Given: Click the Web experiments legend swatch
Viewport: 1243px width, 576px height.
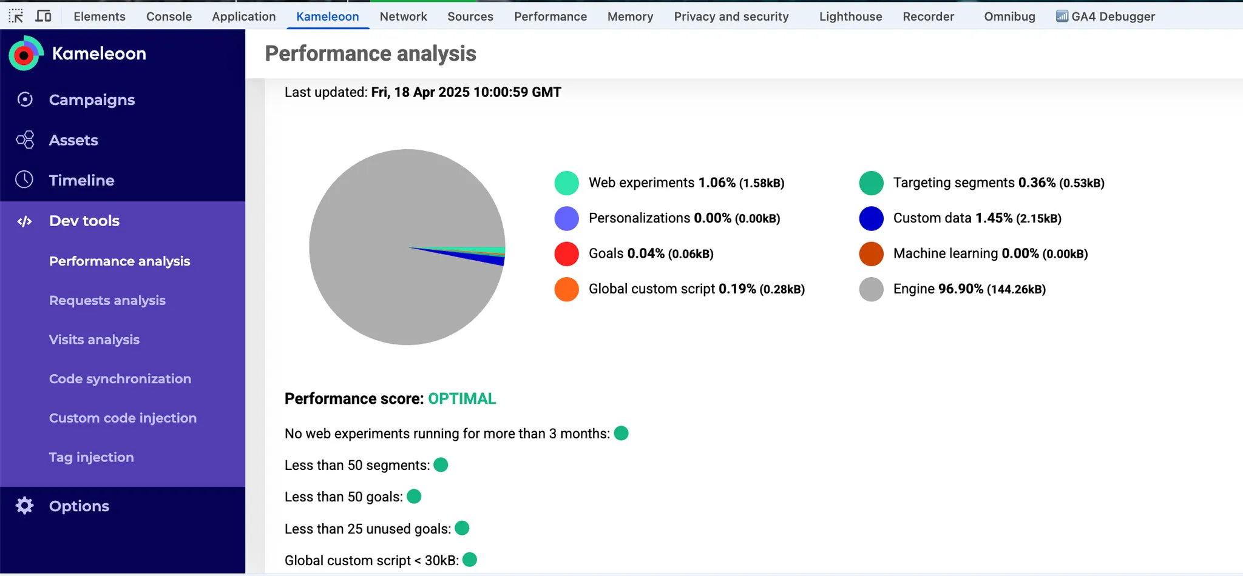Looking at the screenshot, I should pos(566,183).
